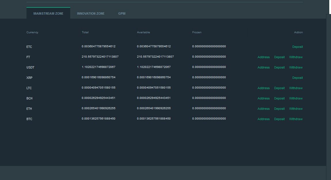
Task: Click XRP total 0.000169016098860754
Action: click(x=99, y=77)
